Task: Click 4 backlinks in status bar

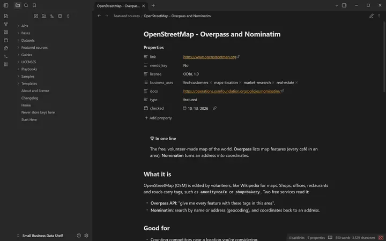Action: 296,238
